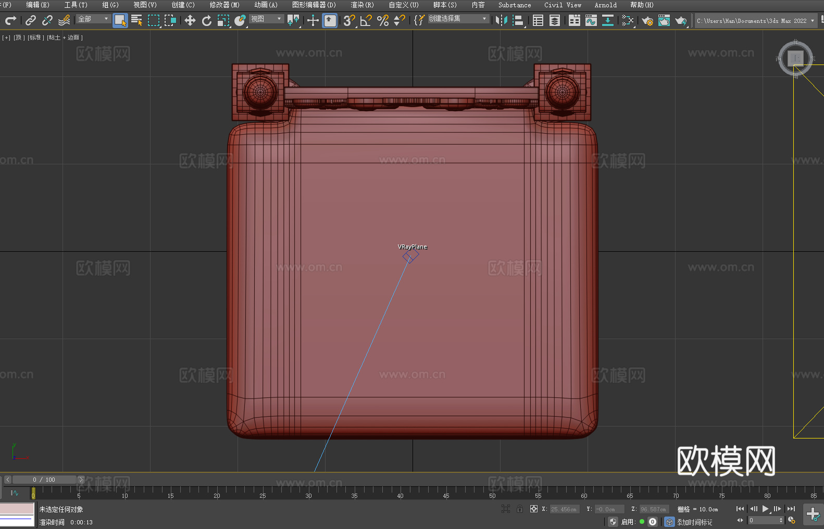
Task: Click Select and Manipulate icon
Action: (313, 20)
